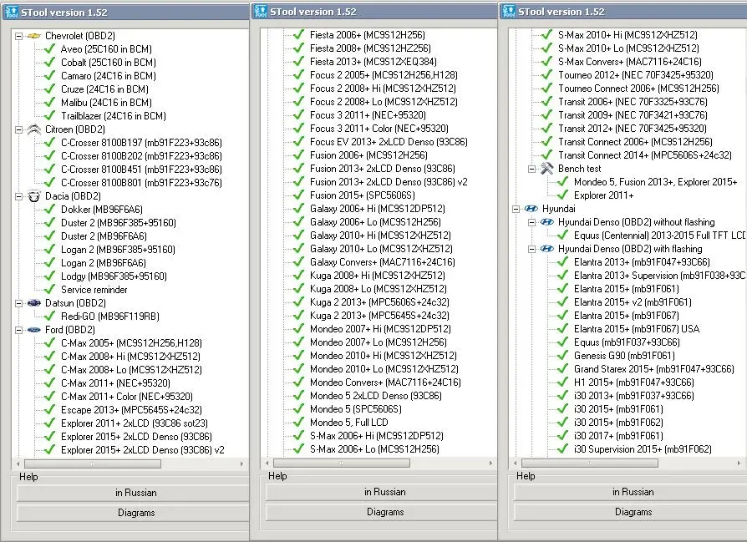Click the green checkmark beside Service reminder
Viewport: 747px width, 542px height.
[49, 290]
